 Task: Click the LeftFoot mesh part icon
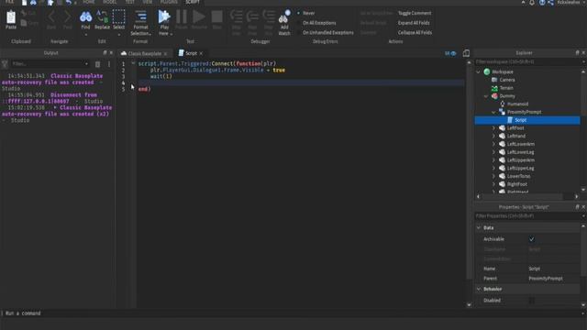click(502, 128)
